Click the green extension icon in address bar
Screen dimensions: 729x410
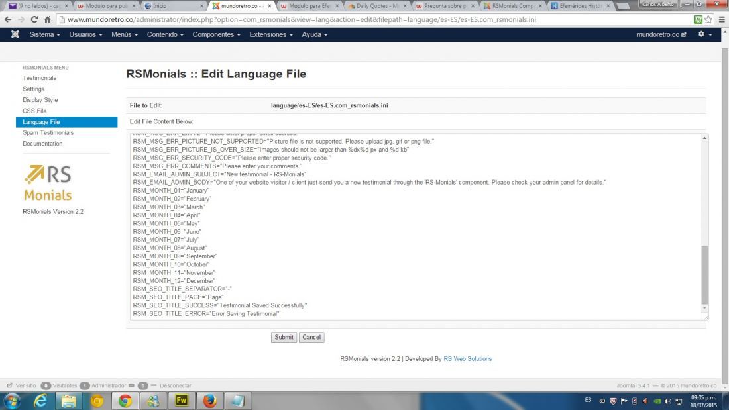point(698,19)
